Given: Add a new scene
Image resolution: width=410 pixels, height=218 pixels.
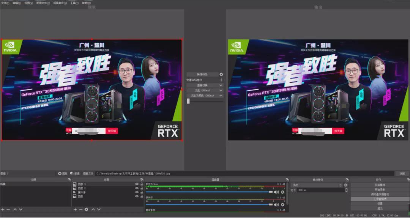Looking at the screenshot, I should (3, 209).
